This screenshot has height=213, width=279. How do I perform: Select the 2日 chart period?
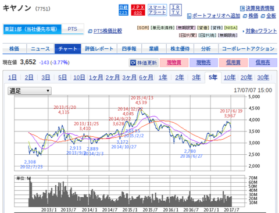(29, 77)
